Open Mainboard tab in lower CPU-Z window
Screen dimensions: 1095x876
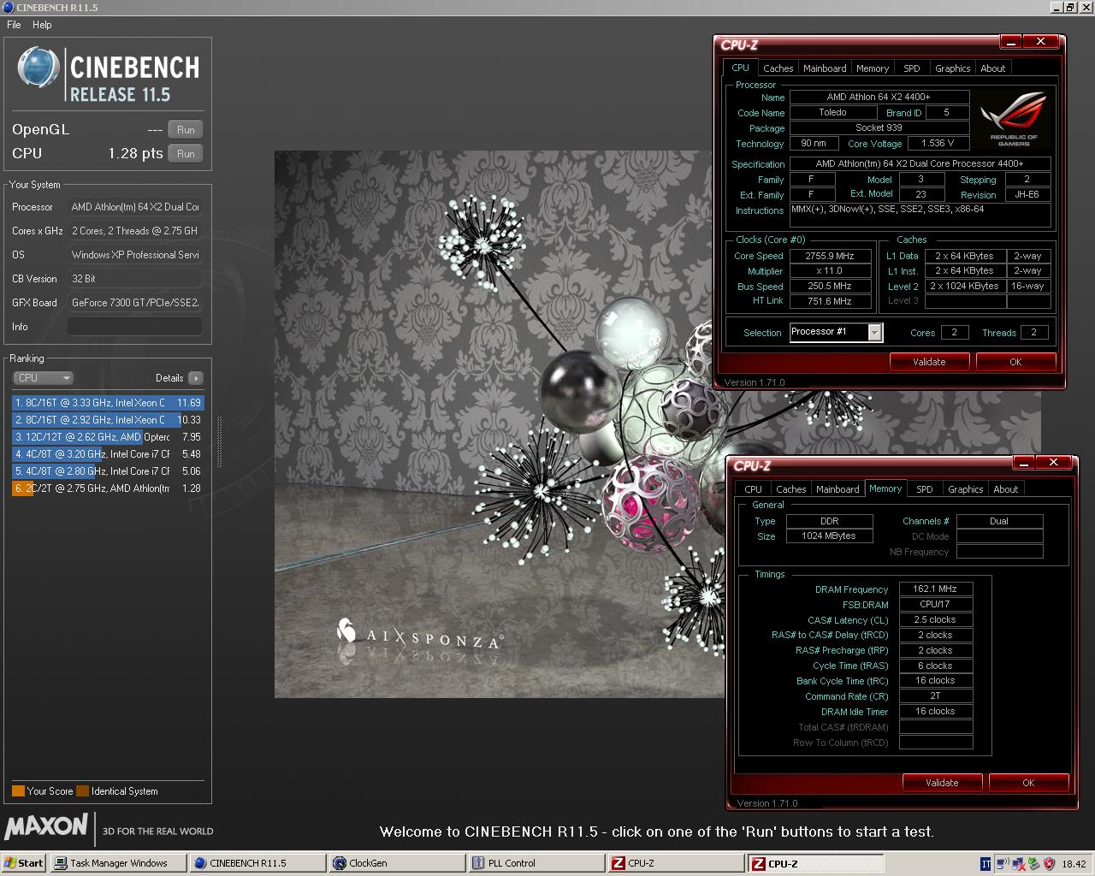pos(838,489)
